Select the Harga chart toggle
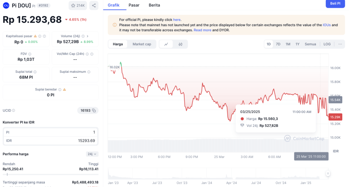The width and height of the screenshot is (349, 187). [118, 44]
